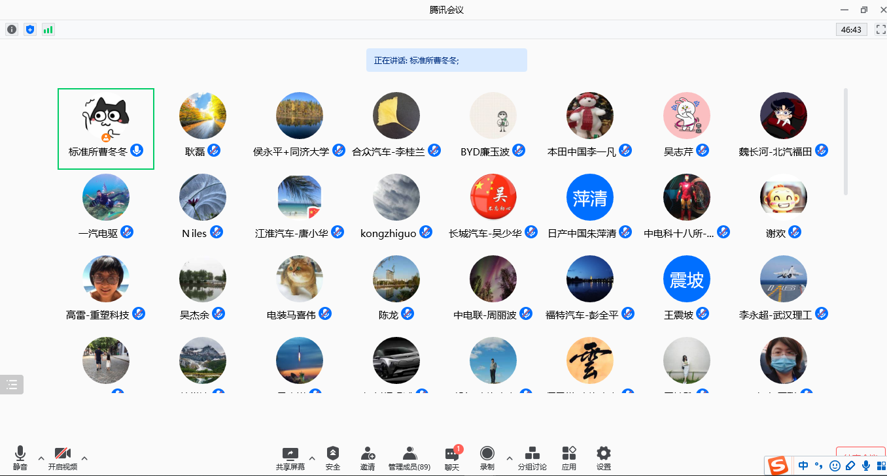
Task: Open the 聊天 chat panel
Action: pyautogui.click(x=451, y=457)
